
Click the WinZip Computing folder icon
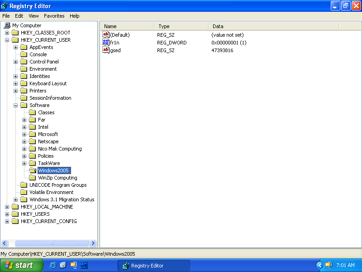pos(33,178)
